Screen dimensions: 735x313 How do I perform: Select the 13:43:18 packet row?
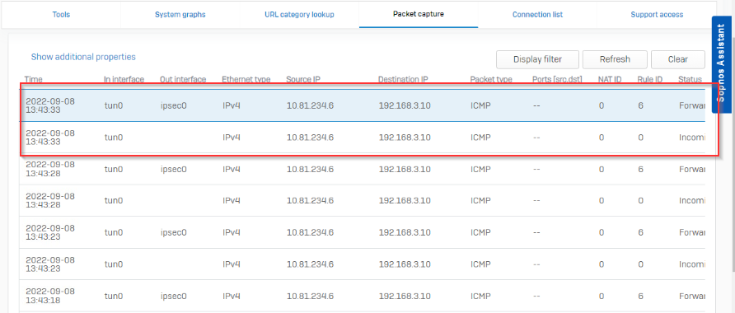click(x=362, y=297)
